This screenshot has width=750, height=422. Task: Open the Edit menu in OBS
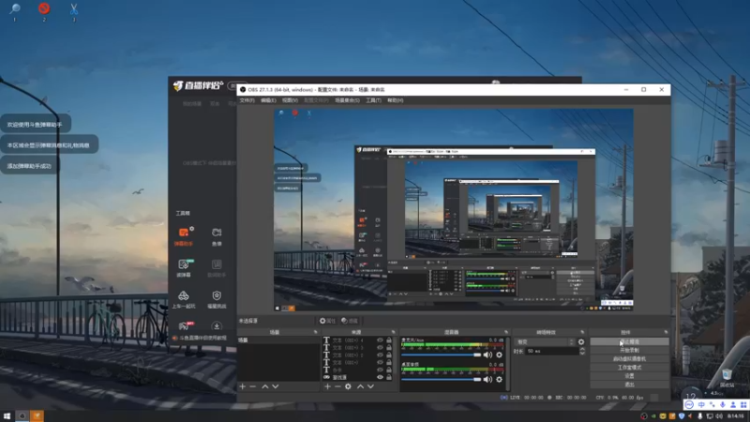pos(268,100)
